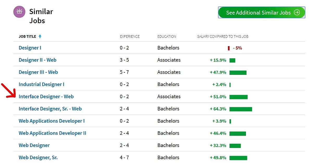
Task: Open Interface Designer, Sr. - Web link
Action: tap(50, 109)
